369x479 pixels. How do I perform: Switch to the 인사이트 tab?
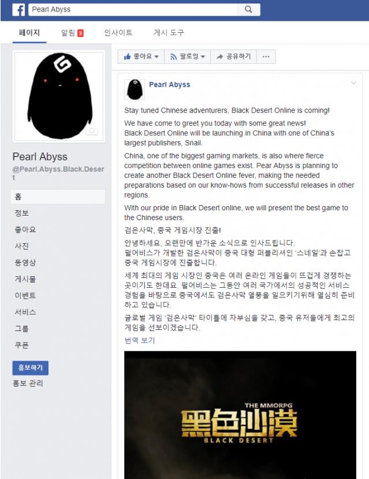tap(118, 33)
